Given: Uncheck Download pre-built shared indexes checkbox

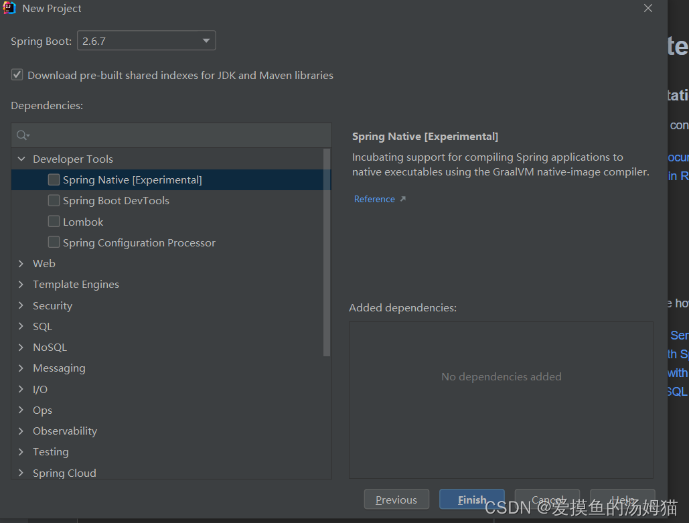Looking at the screenshot, I should (x=17, y=75).
